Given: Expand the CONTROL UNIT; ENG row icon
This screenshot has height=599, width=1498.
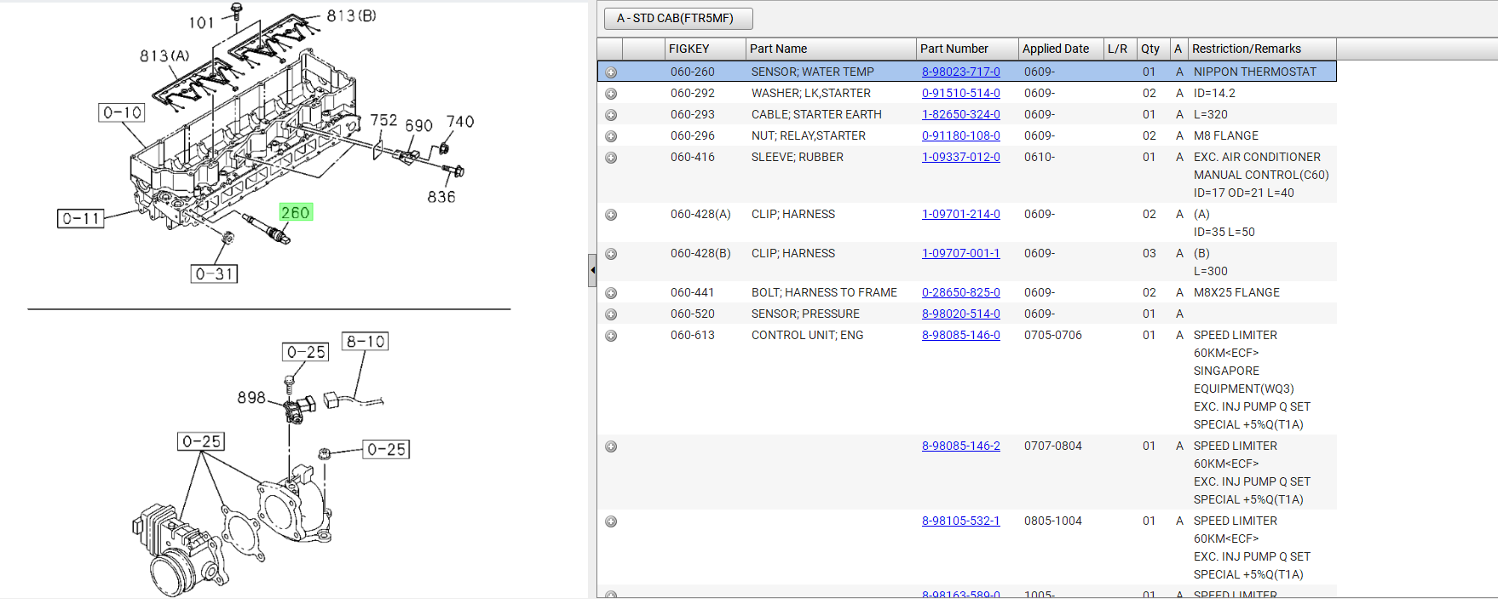Looking at the screenshot, I should (x=611, y=336).
